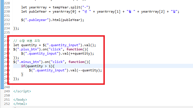The image size is (193, 108).
Task: Click the '$(".plus_btn")' selector
Action: [27, 49]
